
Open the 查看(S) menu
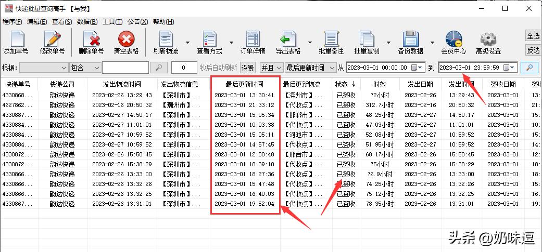pyautogui.click(x=62, y=22)
